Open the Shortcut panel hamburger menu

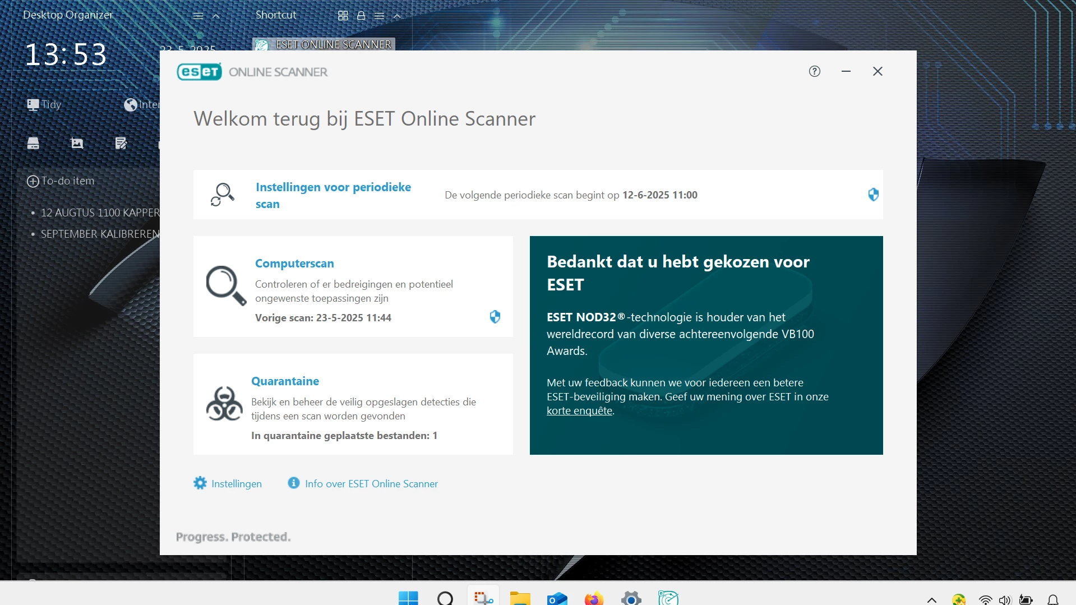(379, 16)
